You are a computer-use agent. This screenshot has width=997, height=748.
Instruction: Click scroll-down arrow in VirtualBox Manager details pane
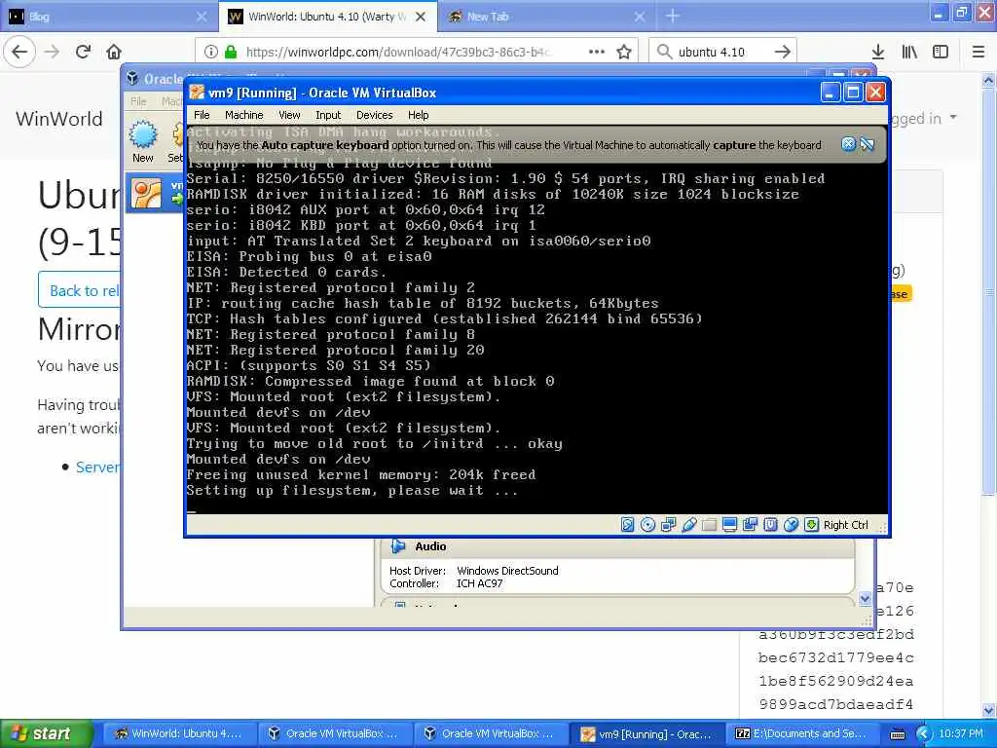(865, 599)
